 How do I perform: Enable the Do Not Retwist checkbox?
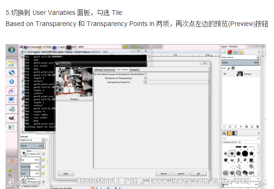[x=146, y=74]
